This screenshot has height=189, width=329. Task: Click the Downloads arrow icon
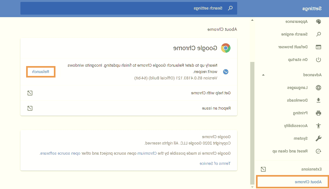coord(318,100)
